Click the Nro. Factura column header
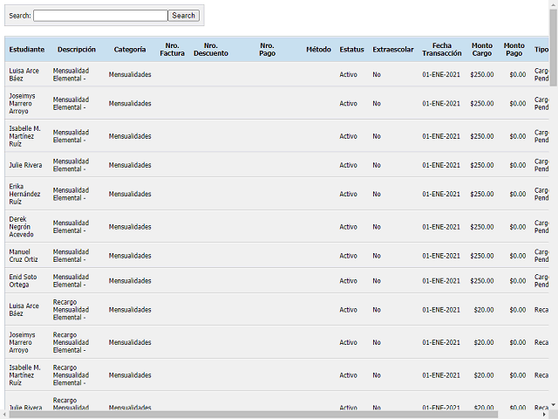This screenshot has height=419, width=558. tap(172, 50)
